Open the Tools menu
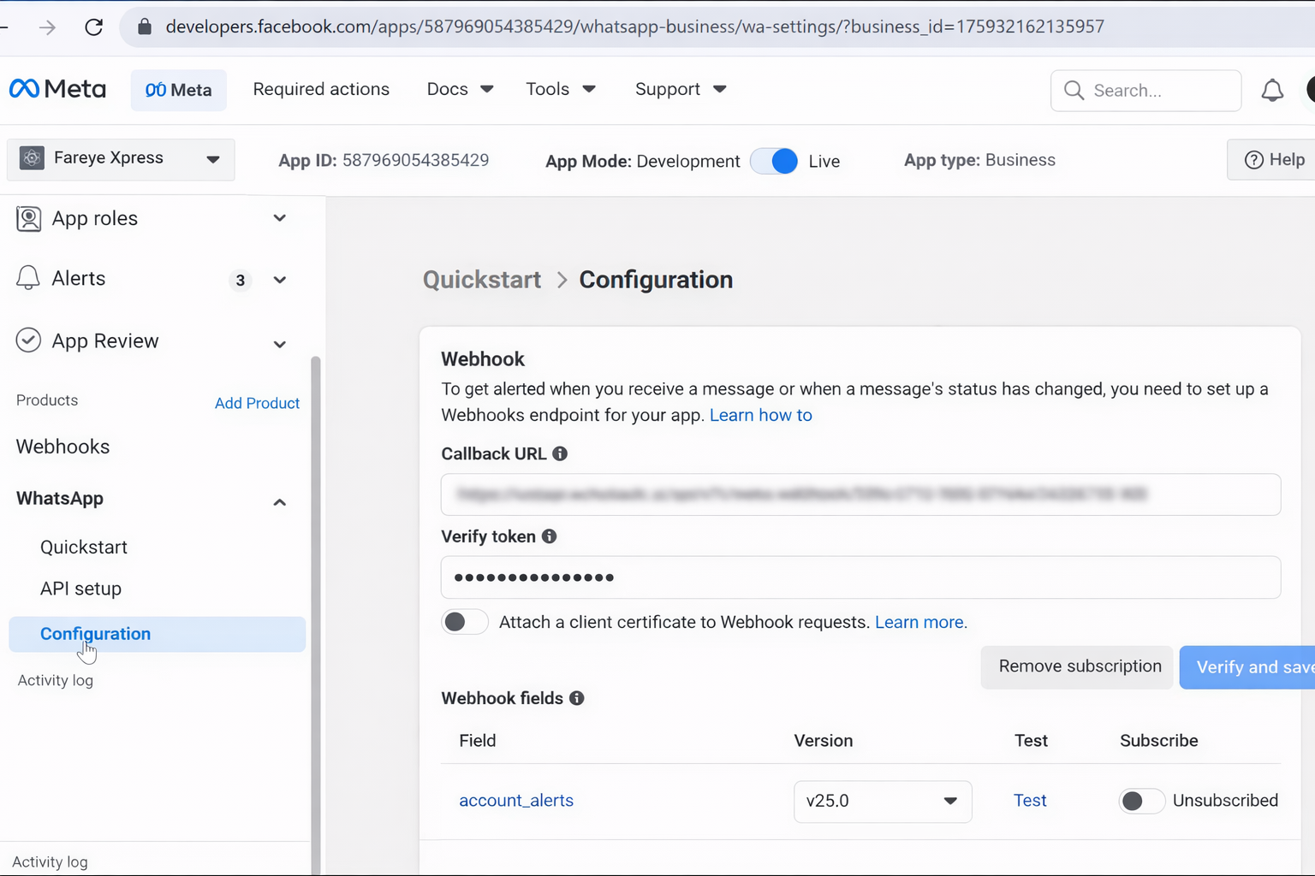This screenshot has width=1315, height=876. (561, 89)
